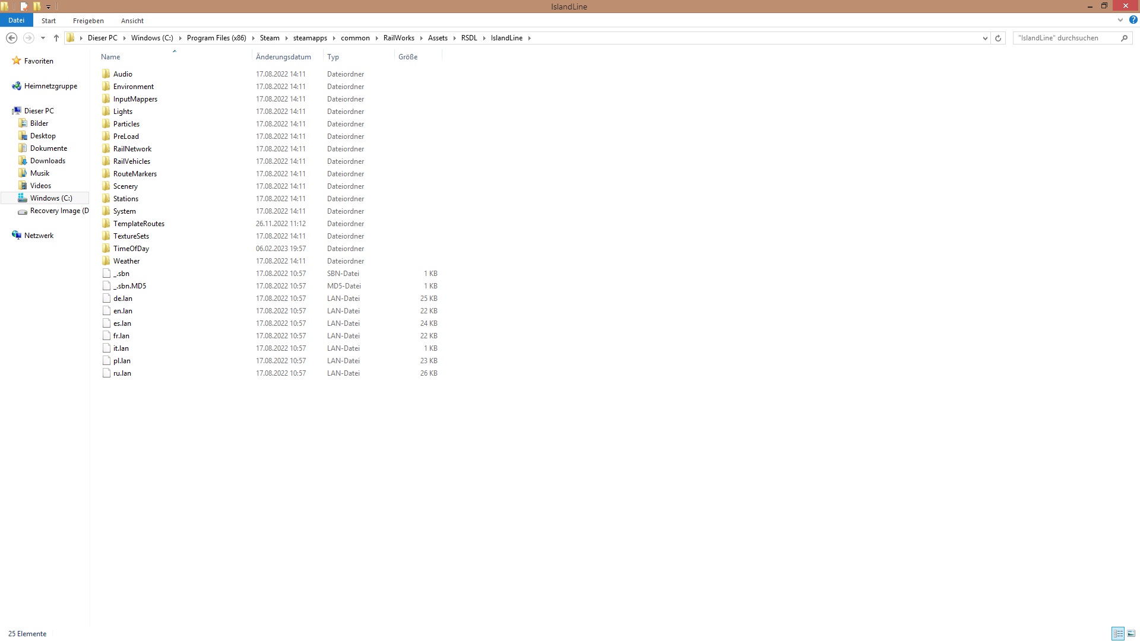This screenshot has width=1140, height=641.
Task: Open Downloads in the navigation pane
Action: 47,160
